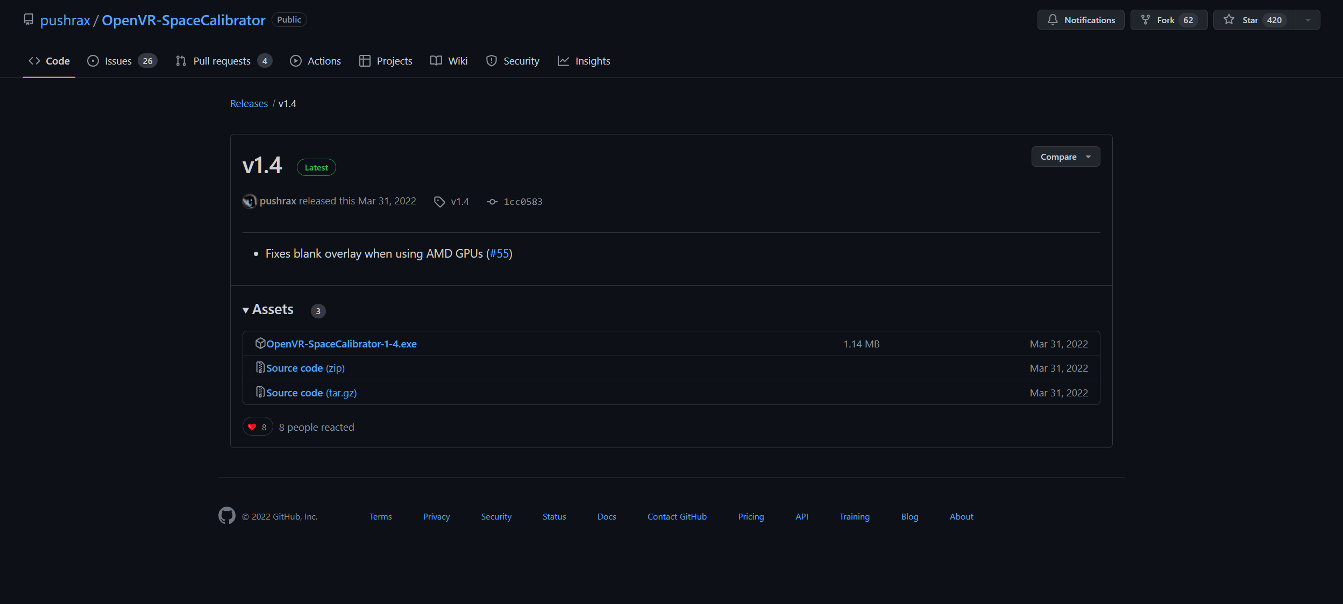The height and width of the screenshot is (604, 1343).
Task: Fork the repository
Action: [1168, 20]
